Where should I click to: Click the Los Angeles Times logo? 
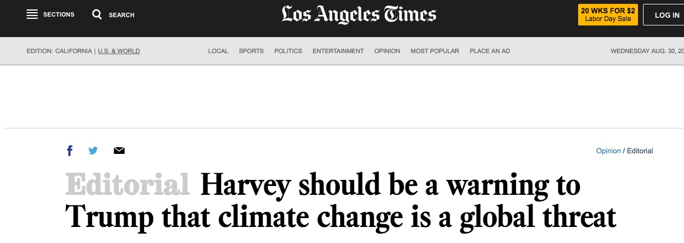359,14
